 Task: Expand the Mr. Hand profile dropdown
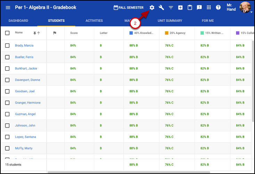(251, 12)
